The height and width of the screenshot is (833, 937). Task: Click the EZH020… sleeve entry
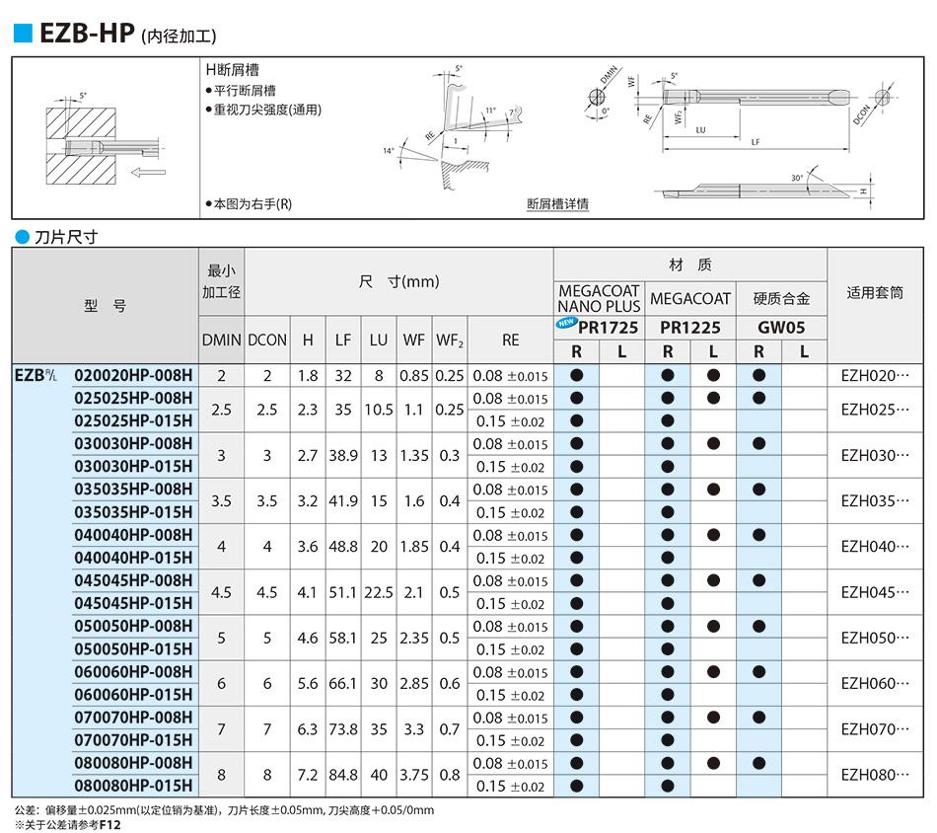click(875, 375)
